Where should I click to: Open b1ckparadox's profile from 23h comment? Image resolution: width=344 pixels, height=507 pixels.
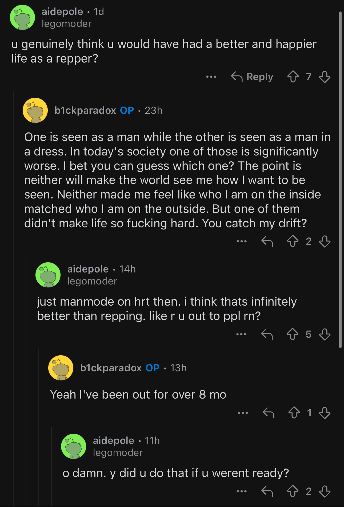pos(85,110)
